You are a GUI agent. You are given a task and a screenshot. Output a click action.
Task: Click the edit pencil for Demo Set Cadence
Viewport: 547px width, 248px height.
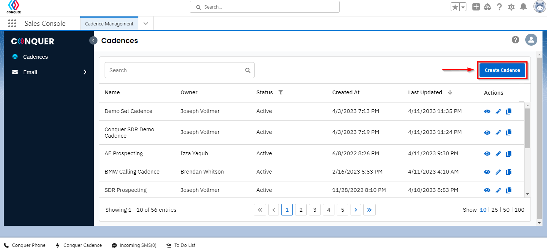tap(498, 111)
